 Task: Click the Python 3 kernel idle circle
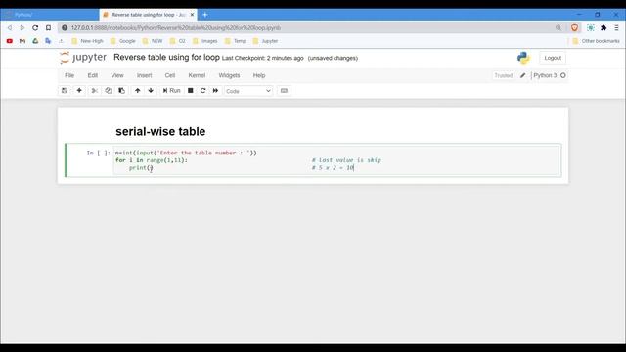point(563,75)
